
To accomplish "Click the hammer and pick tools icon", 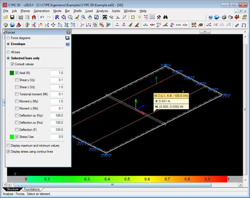I will 159,17.
